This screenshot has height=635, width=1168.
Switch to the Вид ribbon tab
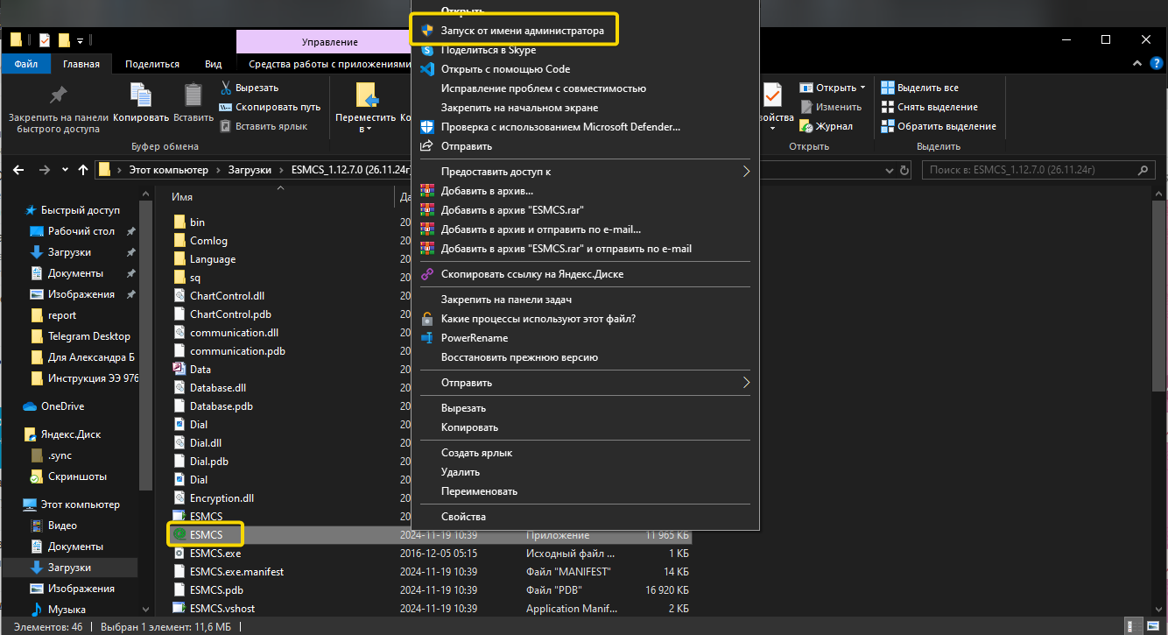coord(213,64)
